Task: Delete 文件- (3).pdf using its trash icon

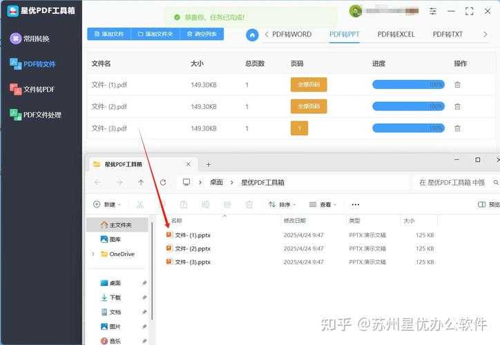Action: [457, 128]
